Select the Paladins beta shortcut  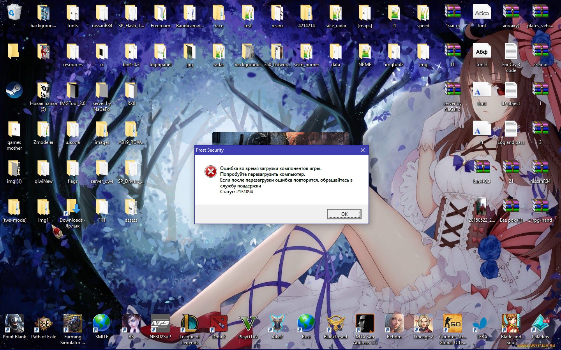tap(540, 324)
